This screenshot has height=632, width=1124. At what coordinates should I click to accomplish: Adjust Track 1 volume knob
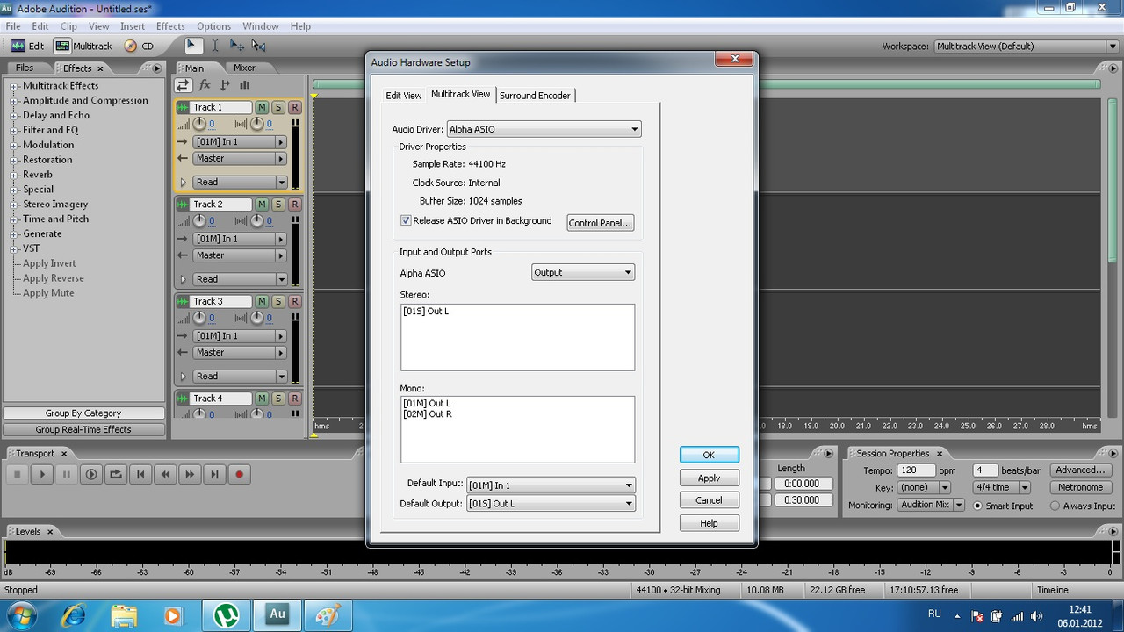[199, 124]
